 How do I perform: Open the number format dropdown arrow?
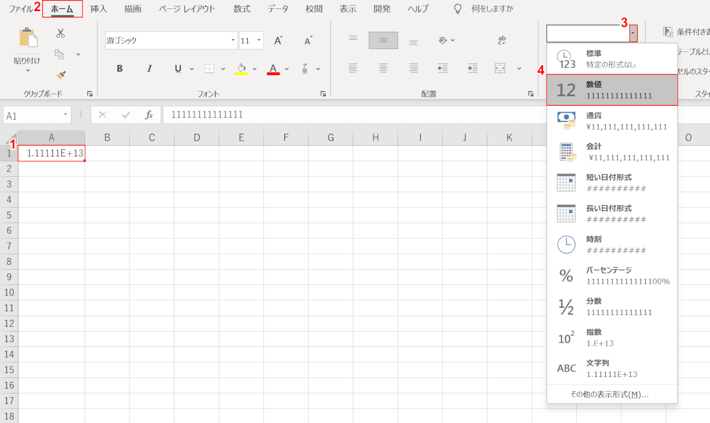[x=633, y=33]
